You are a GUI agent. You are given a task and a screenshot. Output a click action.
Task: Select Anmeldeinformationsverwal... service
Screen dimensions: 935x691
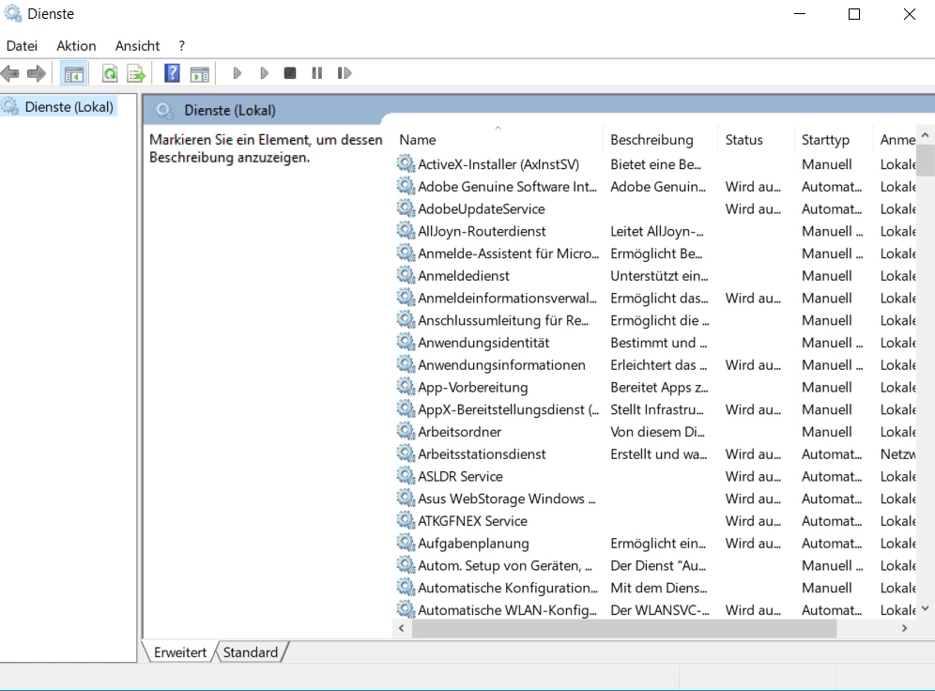tap(507, 299)
